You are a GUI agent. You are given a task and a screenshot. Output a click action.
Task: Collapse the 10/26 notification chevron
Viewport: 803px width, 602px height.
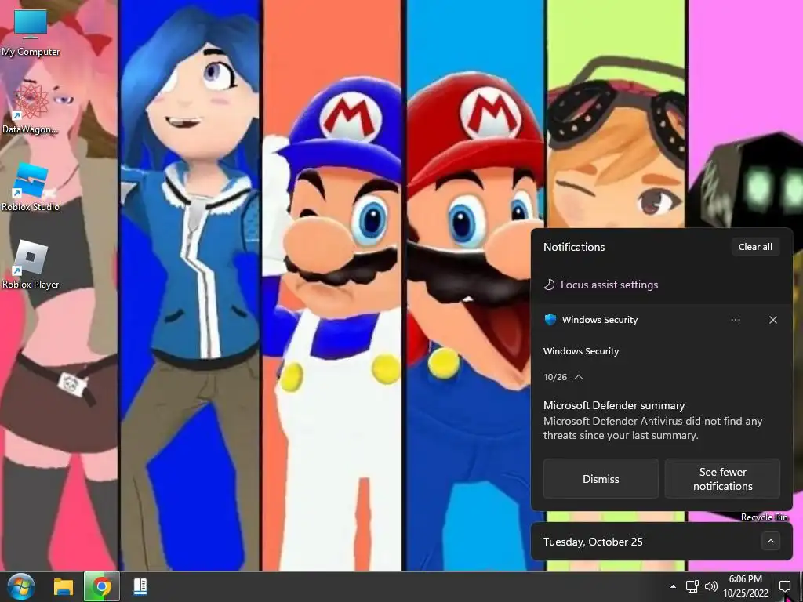pos(579,377)
